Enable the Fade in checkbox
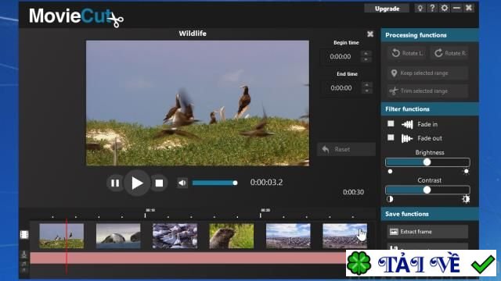501x281 pixels. click(391, 123)
